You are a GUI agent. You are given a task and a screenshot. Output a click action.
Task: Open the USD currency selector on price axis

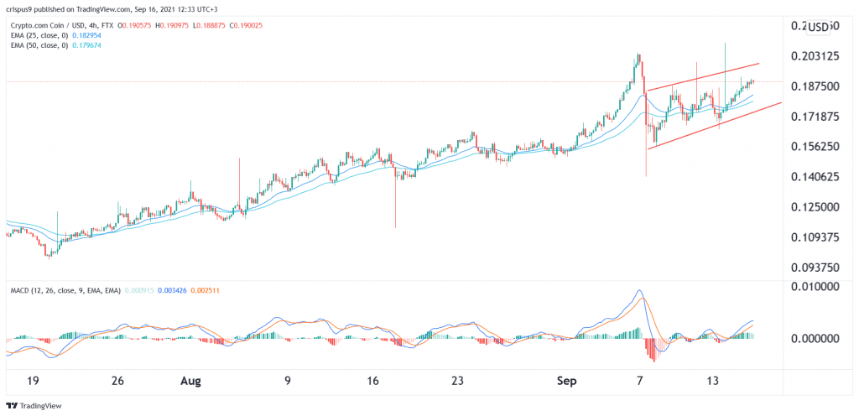point(819,28)
